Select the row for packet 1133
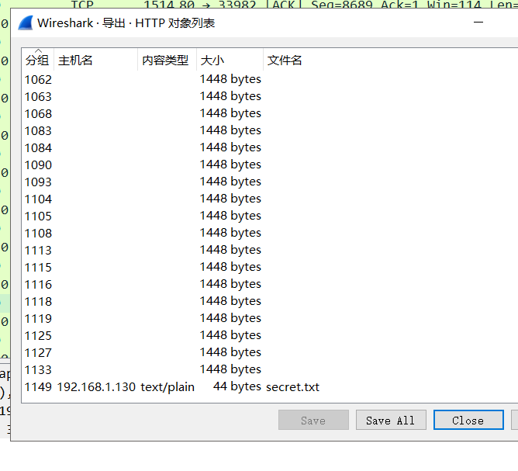Viewport: 518px width, 471px height. point(270,369)
